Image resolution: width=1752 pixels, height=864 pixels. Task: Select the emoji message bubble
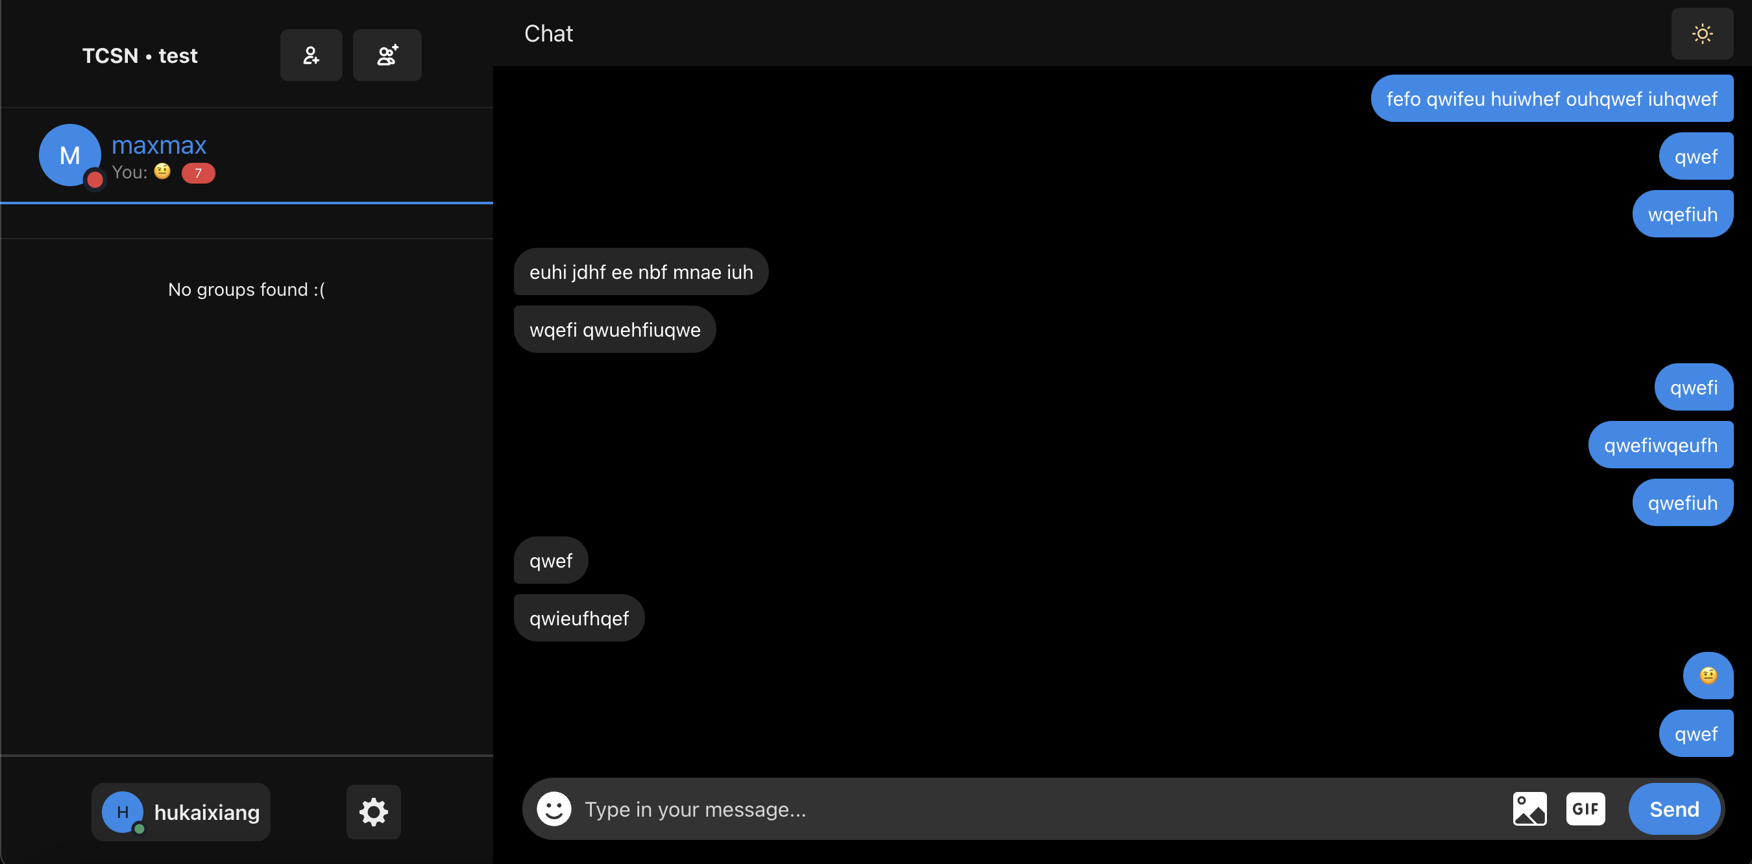(x=1708, y=676)
